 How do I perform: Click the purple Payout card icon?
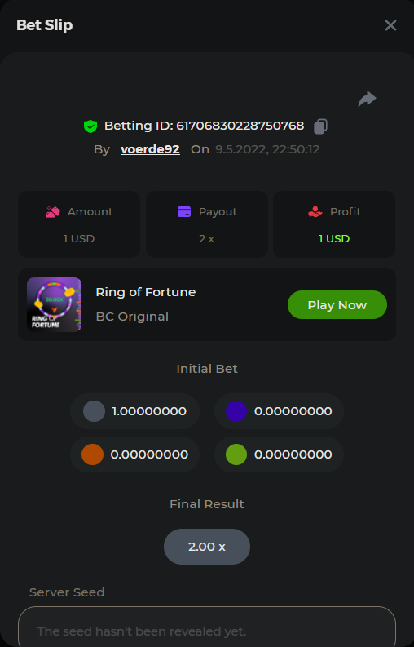pyautogui.click(x=184, y=211)
